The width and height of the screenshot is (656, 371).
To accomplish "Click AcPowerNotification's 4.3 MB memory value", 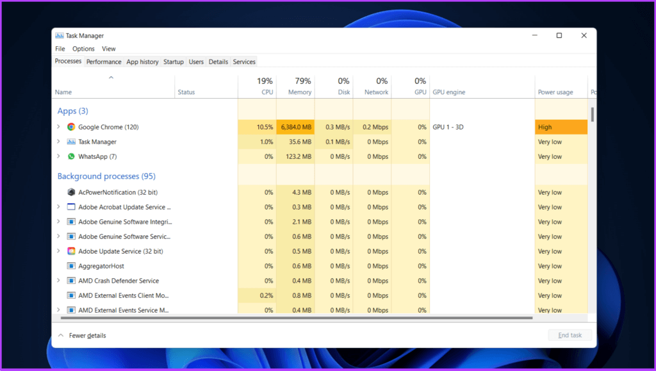I will (302, 192).
